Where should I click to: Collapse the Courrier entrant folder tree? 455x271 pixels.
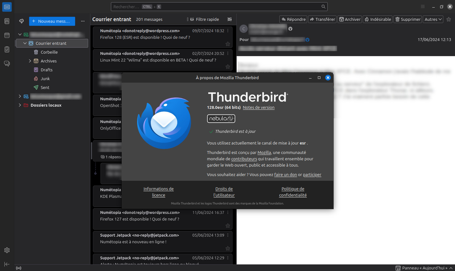coord(25,43)
